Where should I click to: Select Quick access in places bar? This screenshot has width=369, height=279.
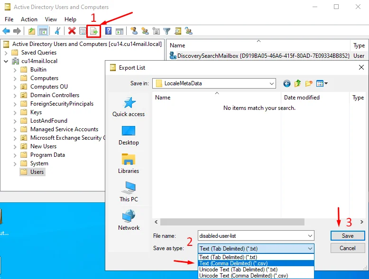(x=129, y=107)
